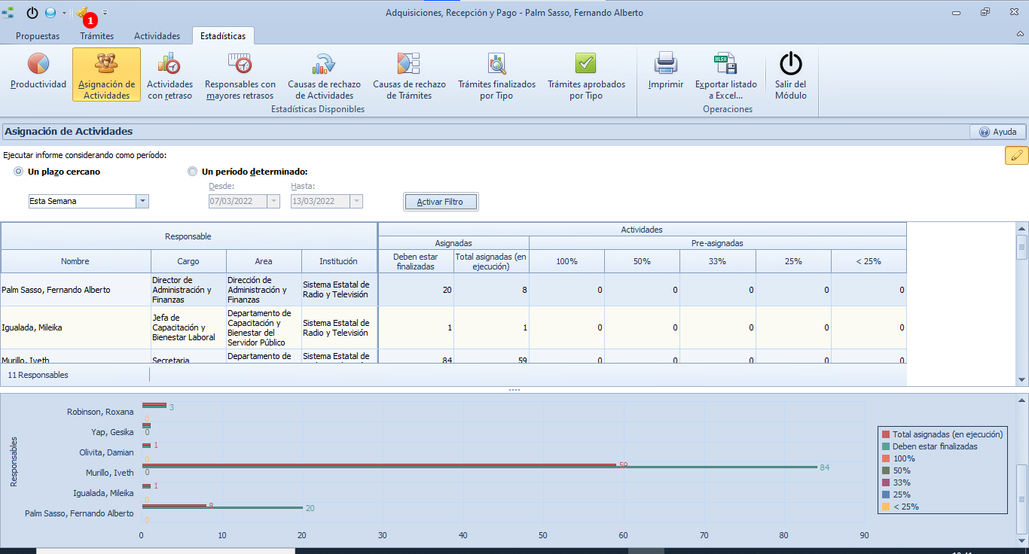Open Trámites finalizados por Tipo
1029x554 pixels.
click(x=496, y=74)
